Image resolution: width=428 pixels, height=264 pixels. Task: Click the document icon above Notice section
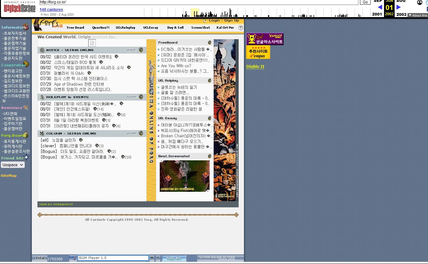pyautogui.click(x=92, y=43)
